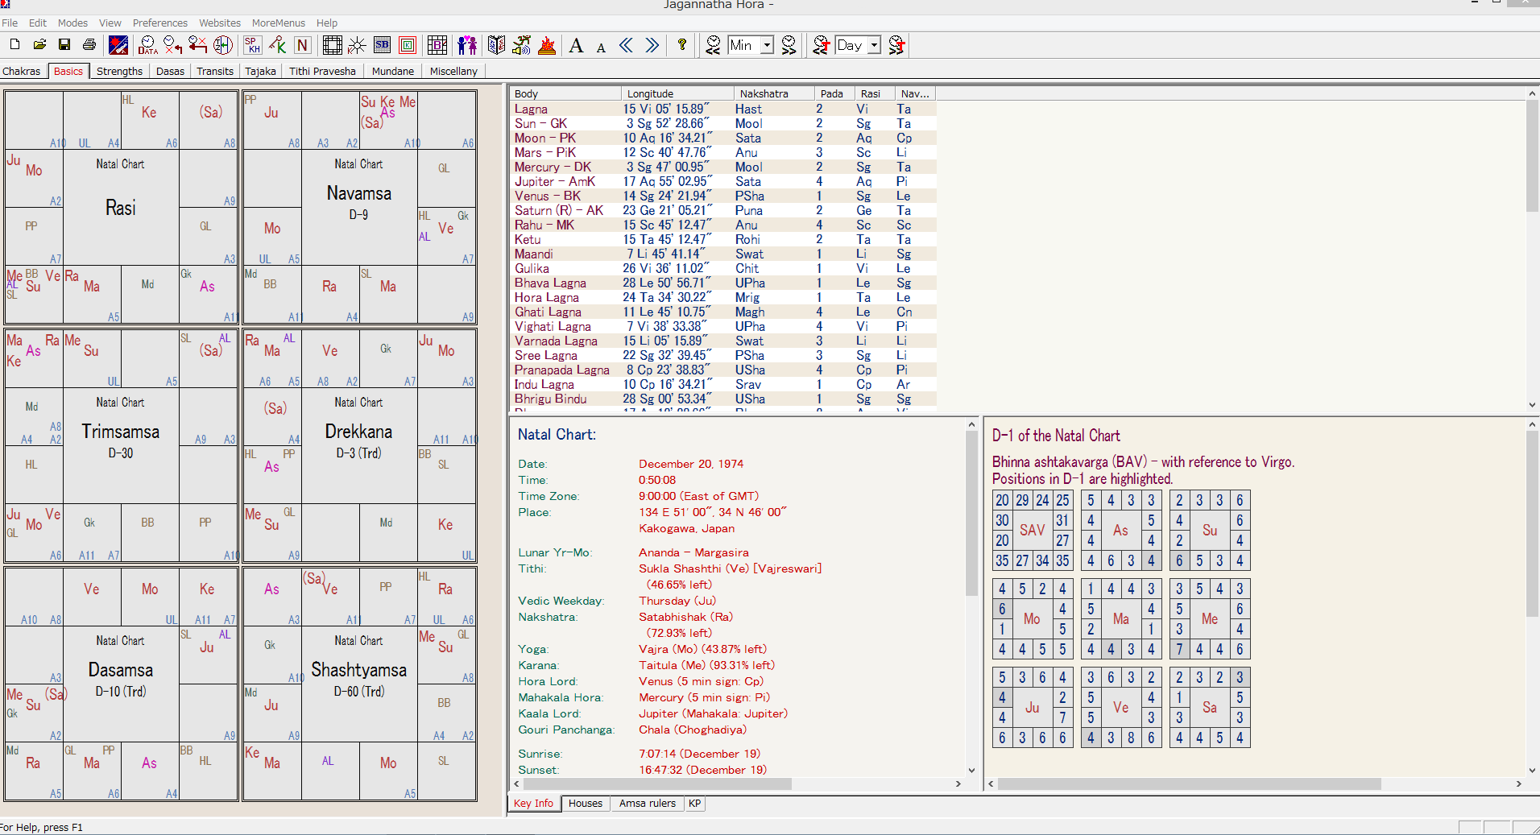Click the blue double right chevron icon
The width and height of the screenshot is (1540, 835).
(x=652, y=45)
